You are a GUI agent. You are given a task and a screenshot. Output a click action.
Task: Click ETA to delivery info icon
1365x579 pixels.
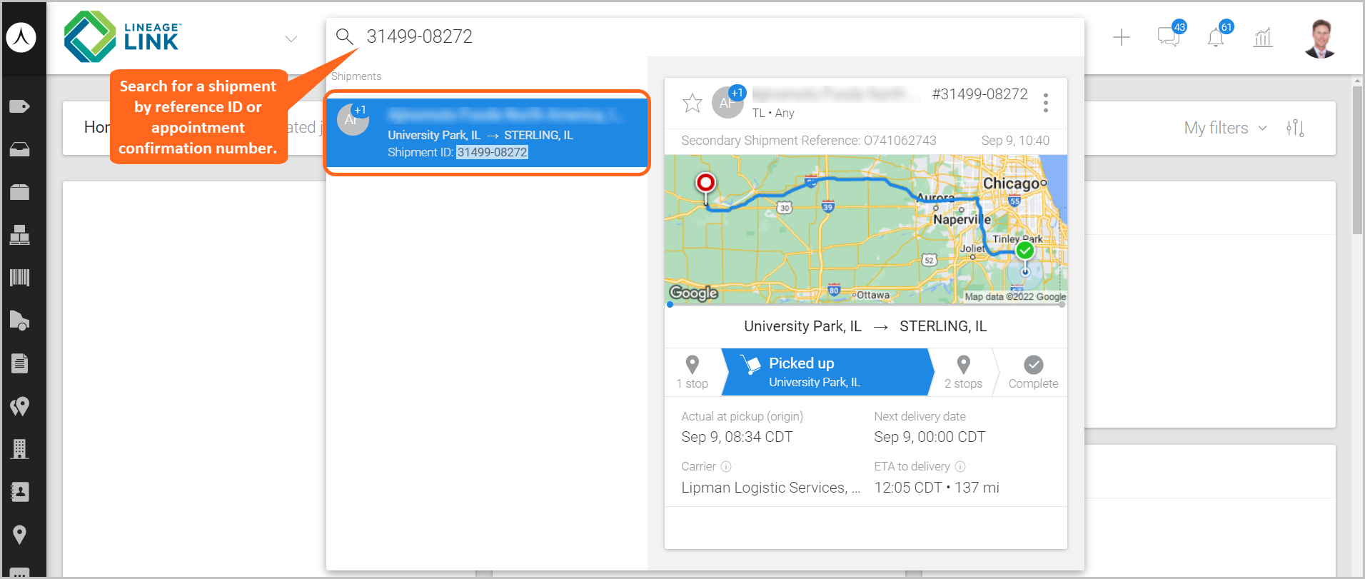(960, 466)
